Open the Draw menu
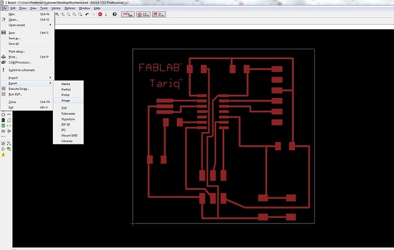 tap(22, 8)
